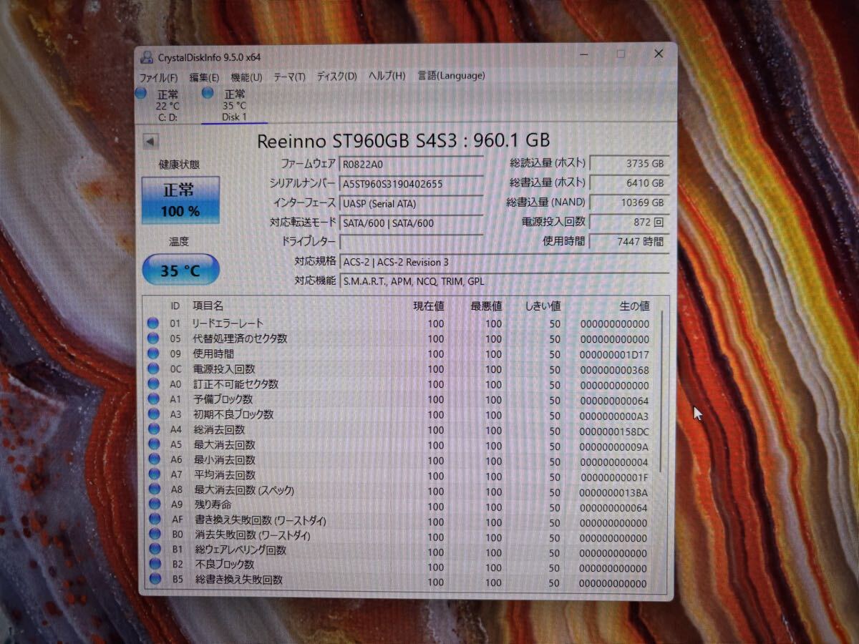Click the 現在値 column header
859x644 pixels.
tap(428, 306)
